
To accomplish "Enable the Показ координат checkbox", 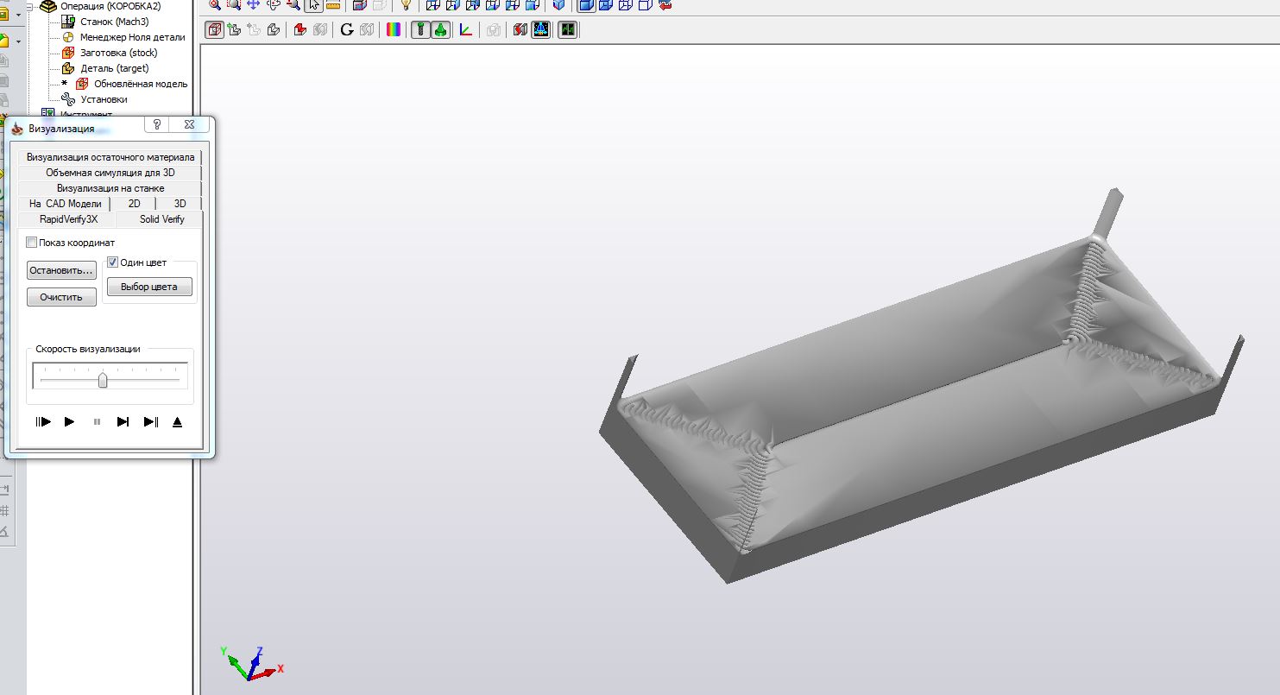I will coord(32,243).
